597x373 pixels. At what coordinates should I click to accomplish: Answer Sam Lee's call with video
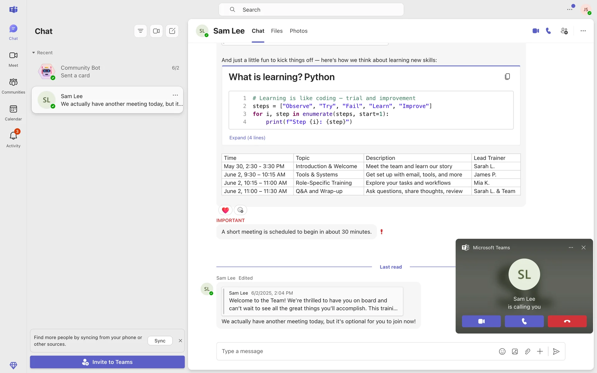(x=481, y=321)
